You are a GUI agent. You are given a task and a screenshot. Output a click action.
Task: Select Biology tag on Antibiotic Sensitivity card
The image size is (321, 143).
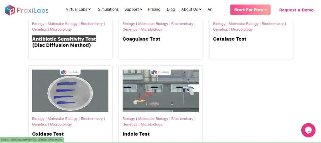[x=38, y=24]
